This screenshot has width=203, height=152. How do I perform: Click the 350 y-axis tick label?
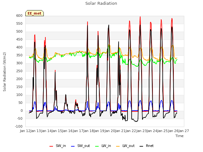[x=19, y=55]
